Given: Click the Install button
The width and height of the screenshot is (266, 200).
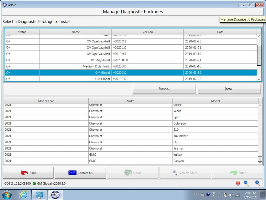Looking at the screenshot, I should pos(229,89).
